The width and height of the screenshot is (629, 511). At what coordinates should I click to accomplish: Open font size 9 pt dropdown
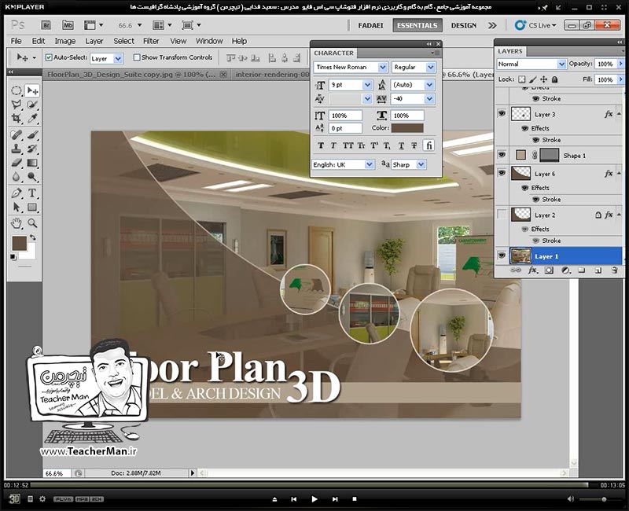click(367, 85)
